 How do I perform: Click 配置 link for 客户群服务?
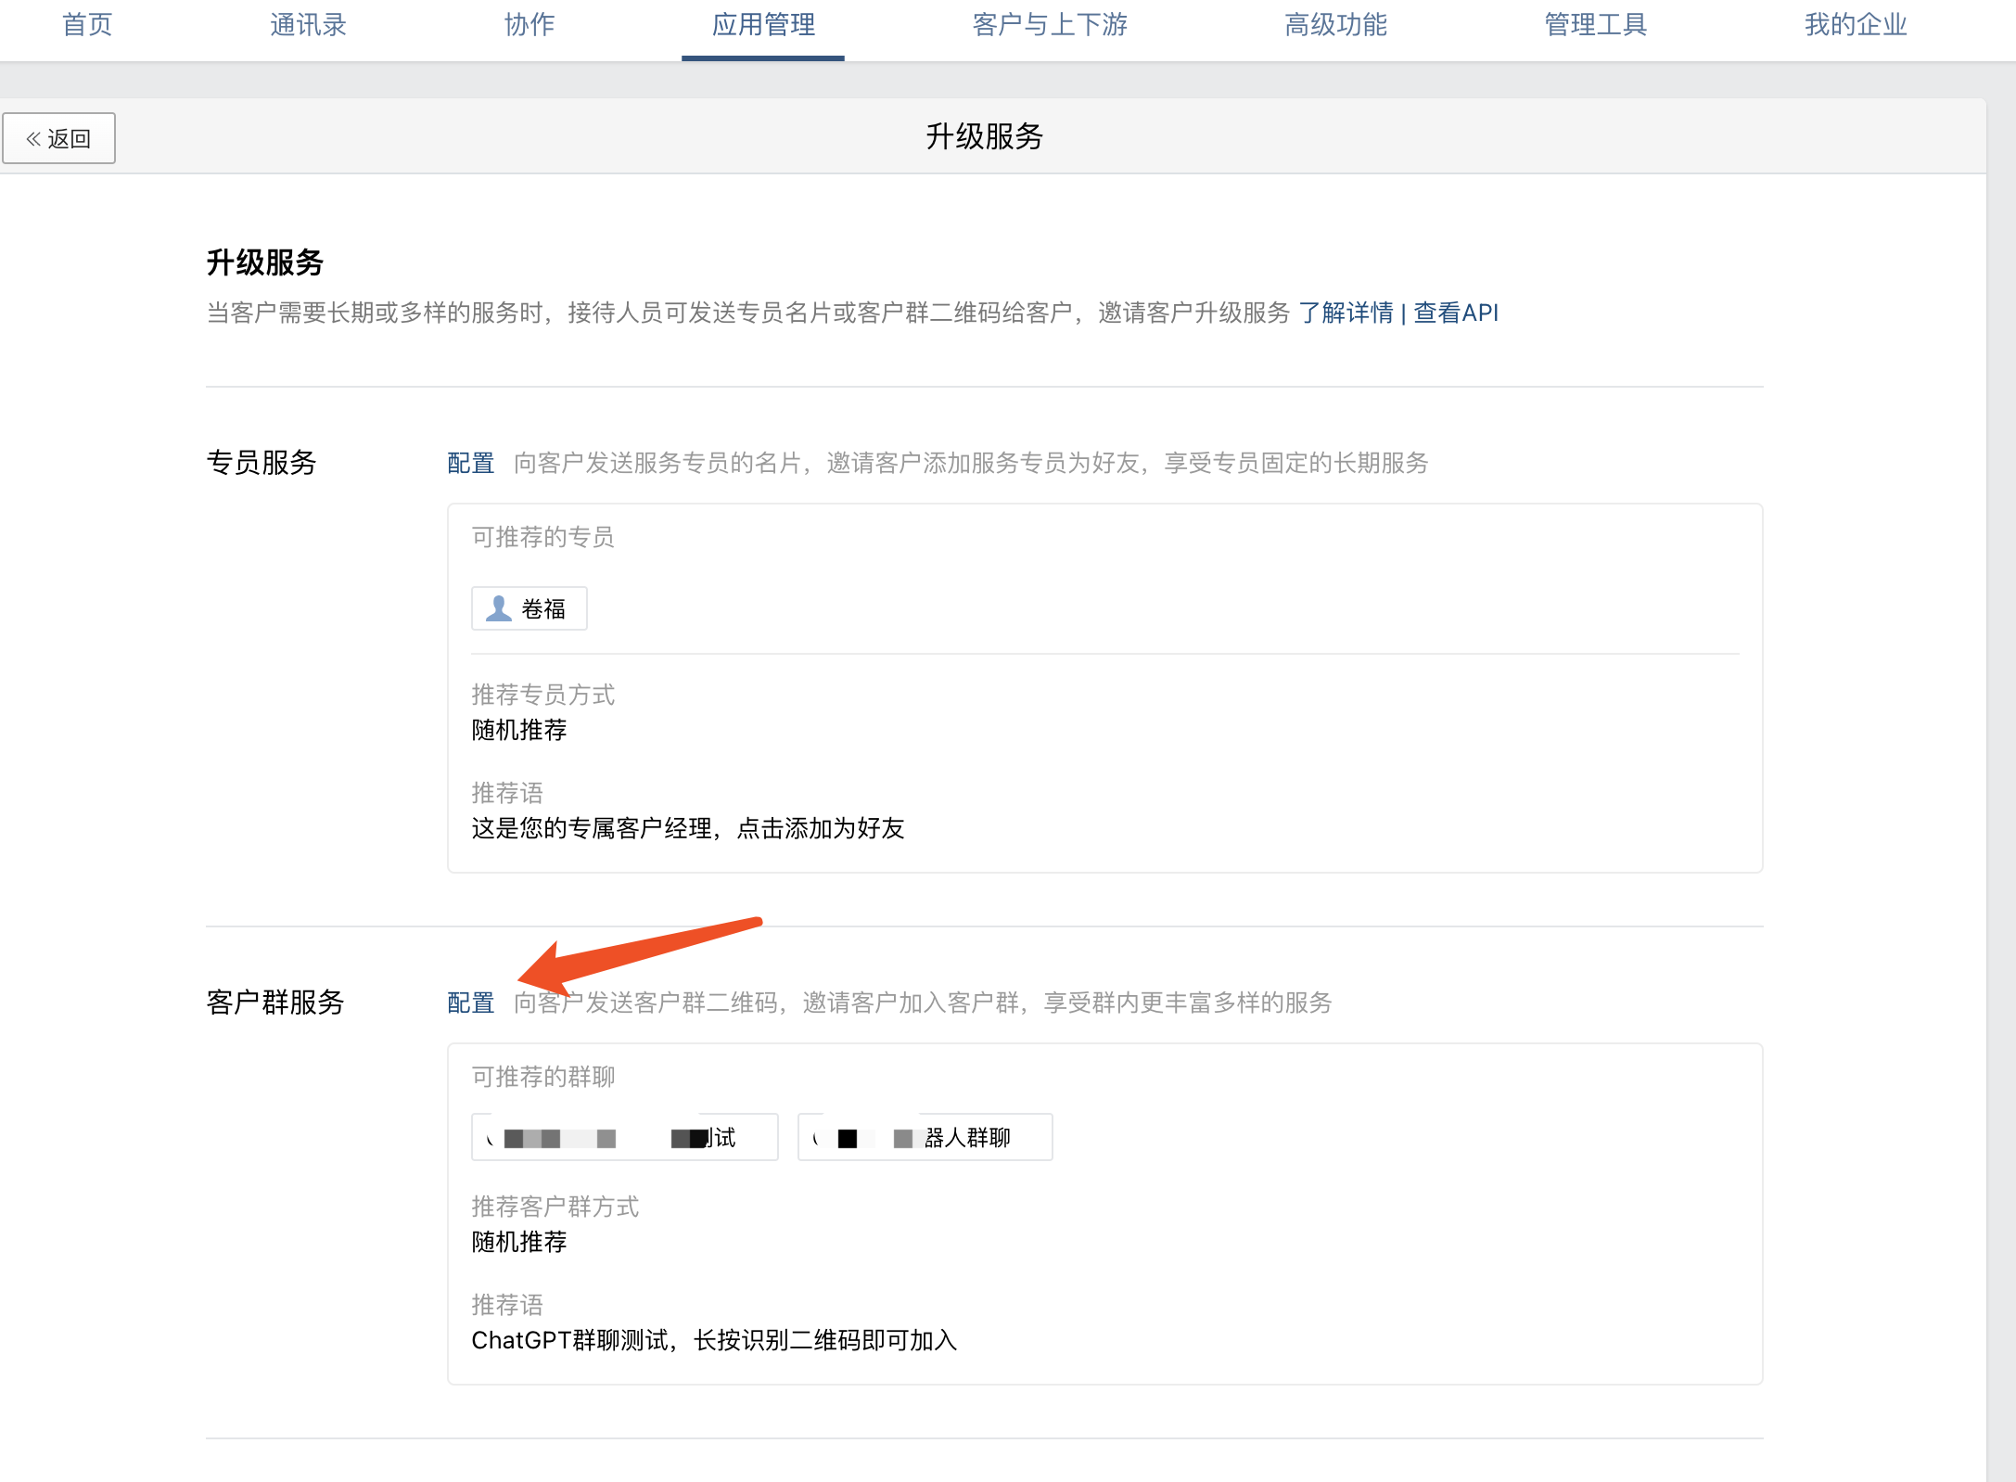(470, 1003)
